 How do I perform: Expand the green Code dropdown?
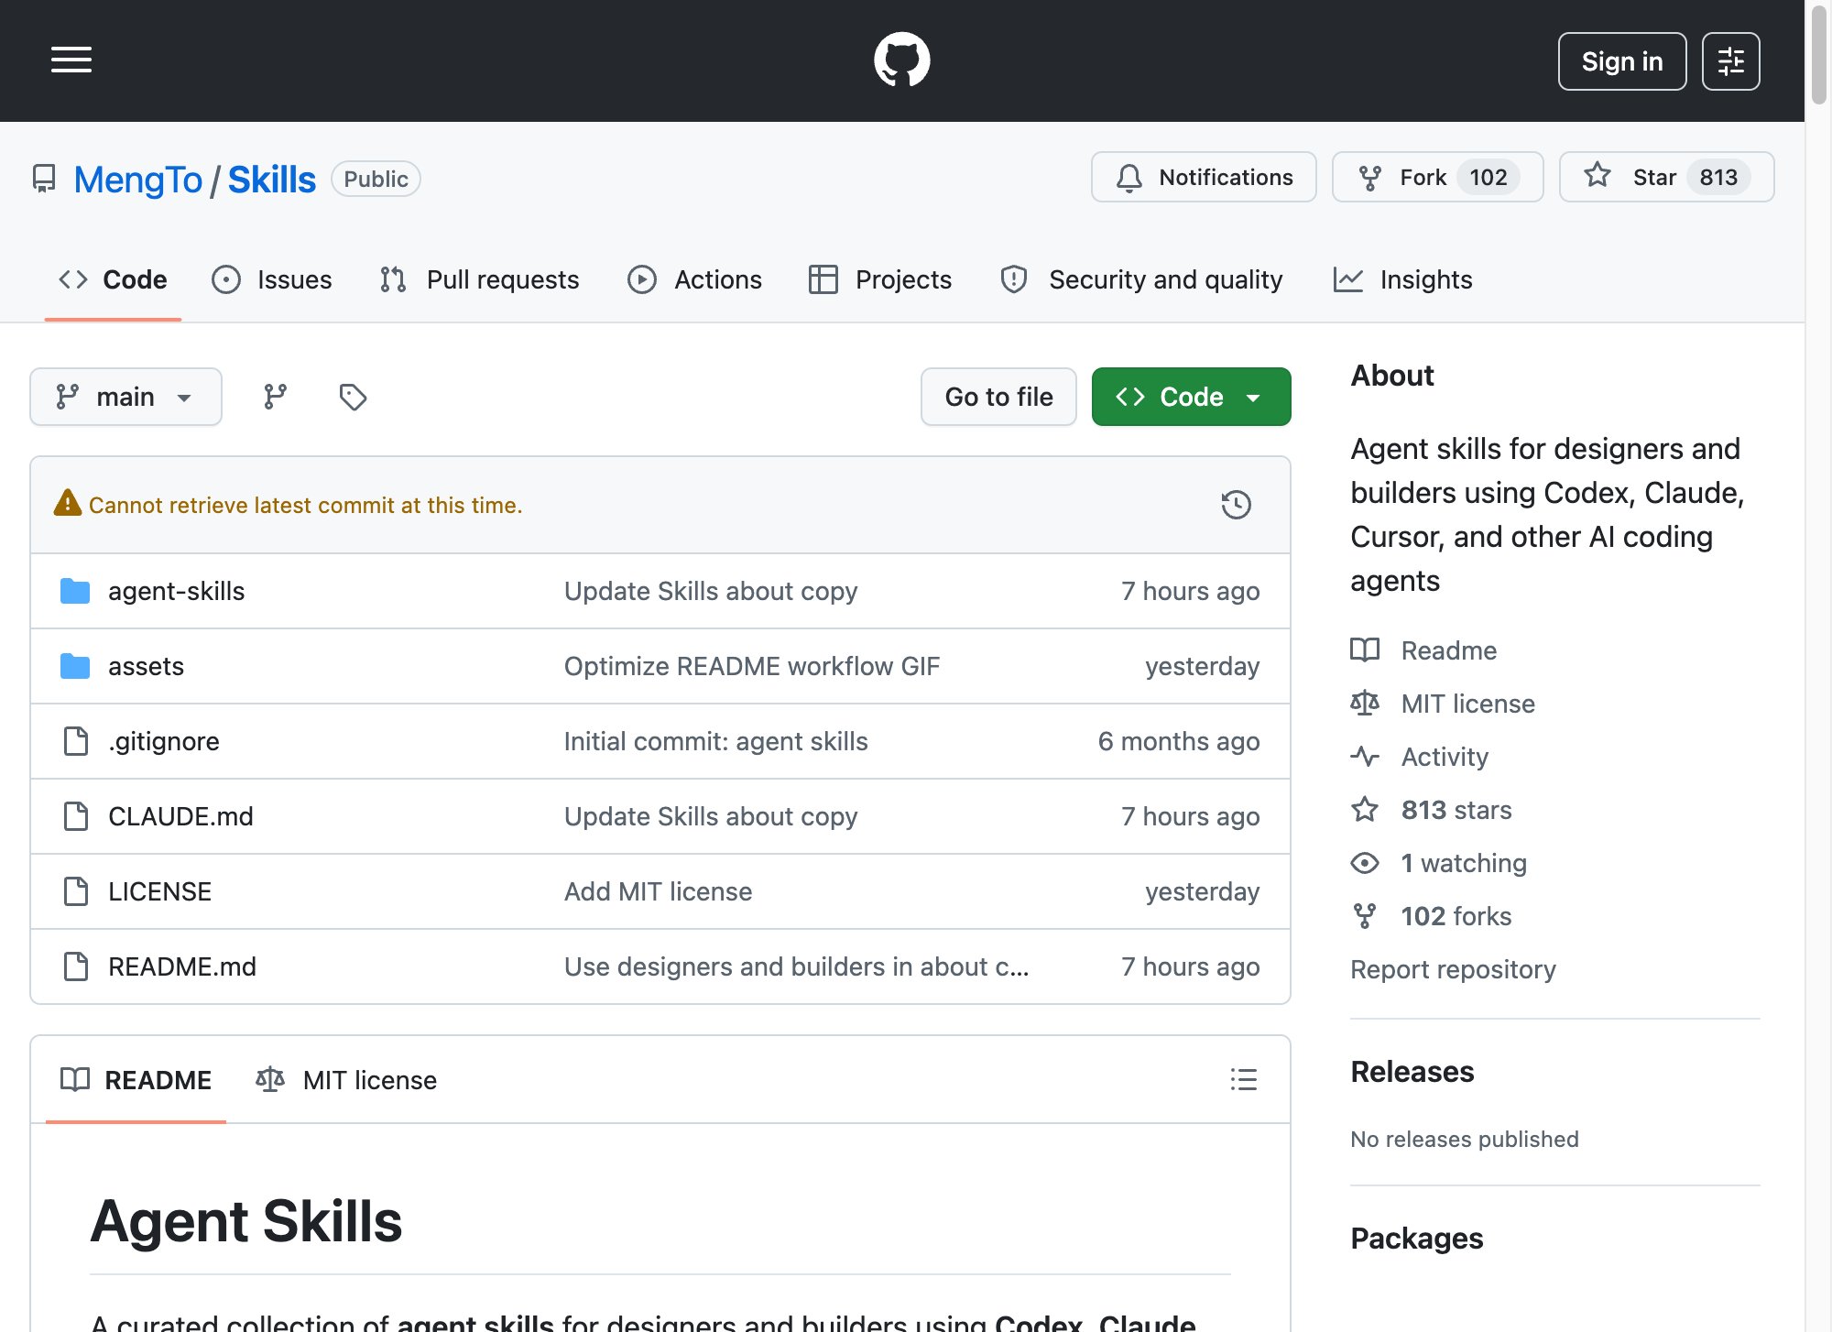pyautogui.click(x=1191, y=397)
